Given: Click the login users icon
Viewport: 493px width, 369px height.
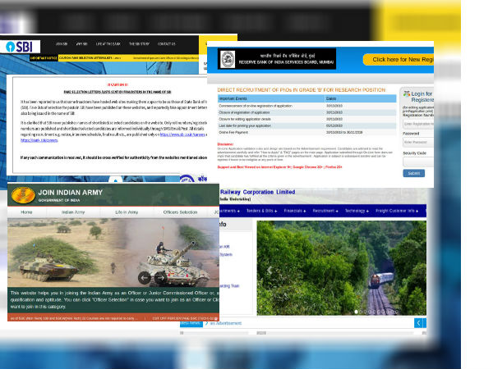Looking at the screenshot, I should pyautogui.click(x=406, y=95).
